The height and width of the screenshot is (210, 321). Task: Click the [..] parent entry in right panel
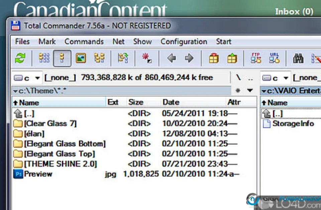pyautogui.click(x=278, y=114)
